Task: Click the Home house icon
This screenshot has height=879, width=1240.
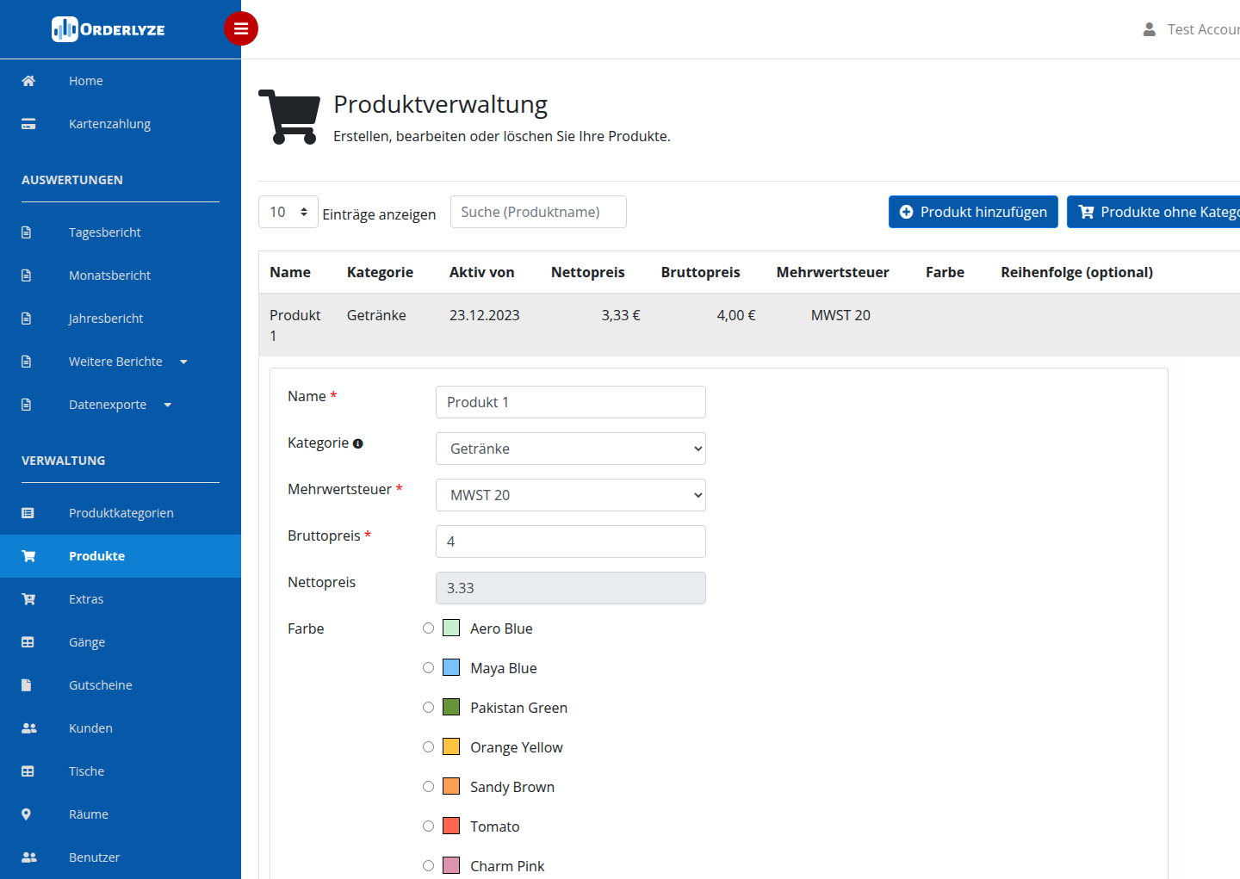Action: click(28, 81)
